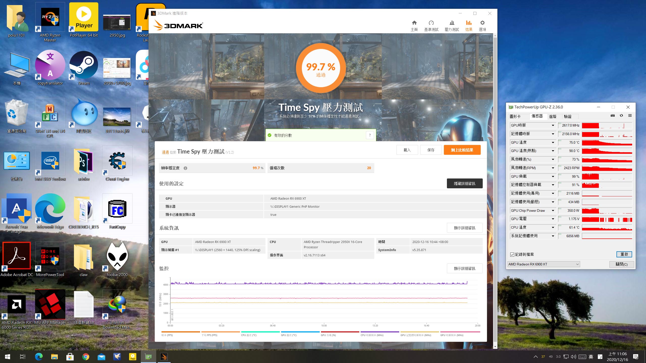The image size is (646, 363).
Task: Open foobar2000 desktop shortcut
Action: (x=117, y=259)
